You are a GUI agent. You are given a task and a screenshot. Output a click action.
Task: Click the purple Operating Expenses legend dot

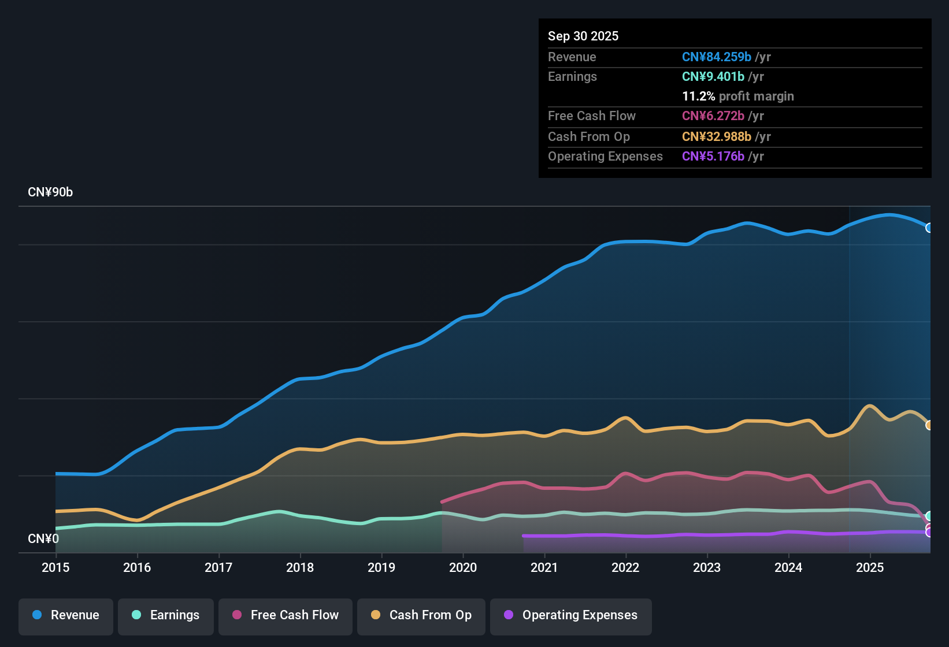(x=508, y=615)
